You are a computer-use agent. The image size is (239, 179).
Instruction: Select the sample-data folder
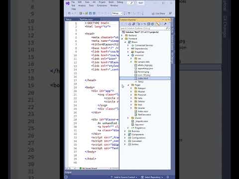click(x=144, y=62)
